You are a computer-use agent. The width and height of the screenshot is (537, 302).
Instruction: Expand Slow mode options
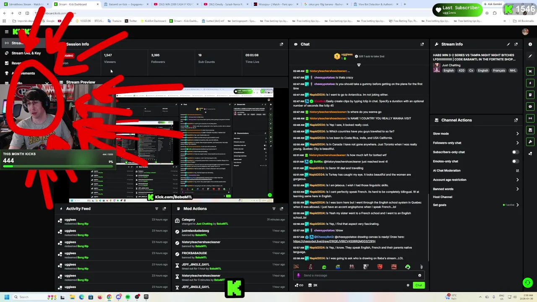pos(517,134)
